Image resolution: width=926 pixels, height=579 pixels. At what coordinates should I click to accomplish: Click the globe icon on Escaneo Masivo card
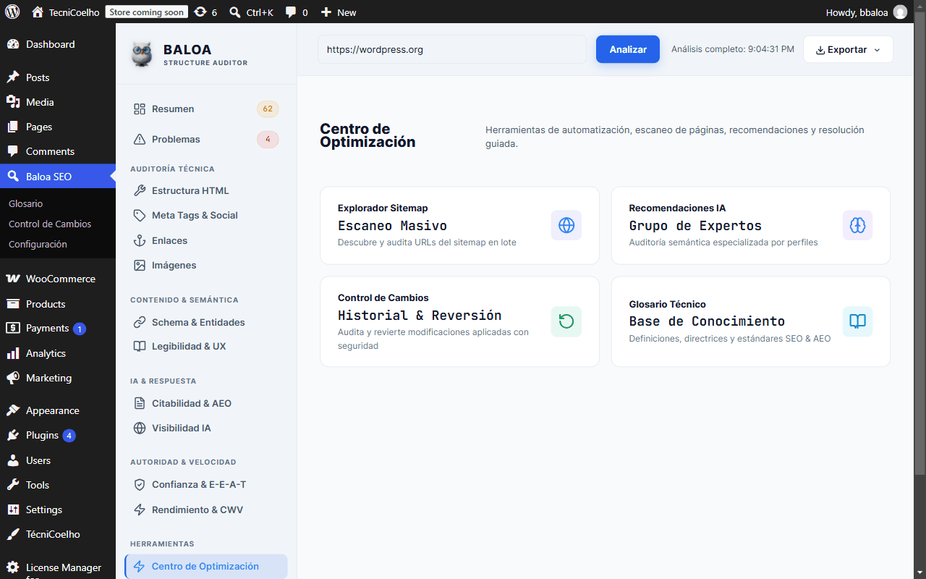[x=566, y=225]
